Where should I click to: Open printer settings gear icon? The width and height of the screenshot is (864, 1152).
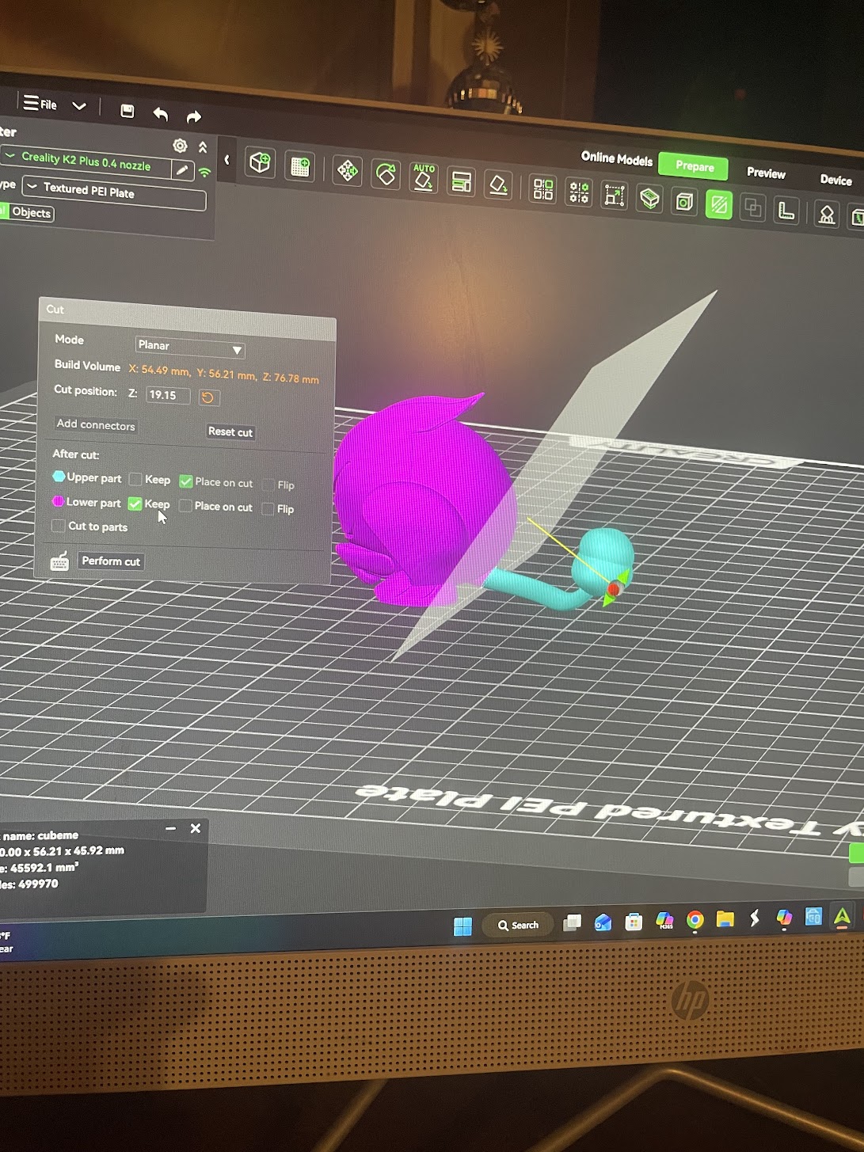[x=180, y=146]
